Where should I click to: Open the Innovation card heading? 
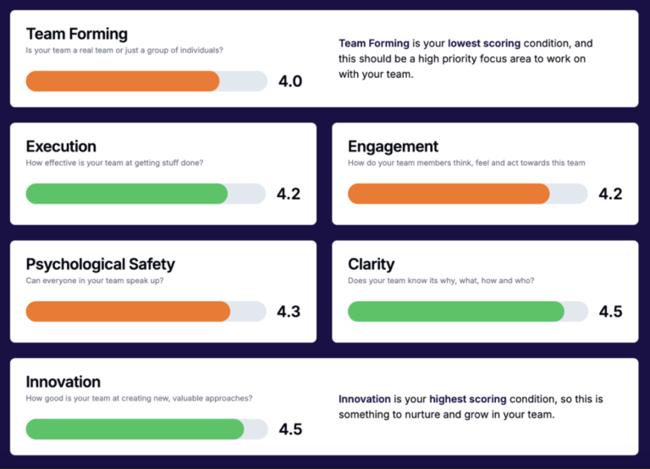(63, 381)
